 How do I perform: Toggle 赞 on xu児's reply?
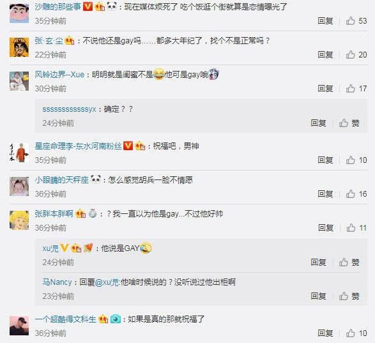[x=349, y=263]
